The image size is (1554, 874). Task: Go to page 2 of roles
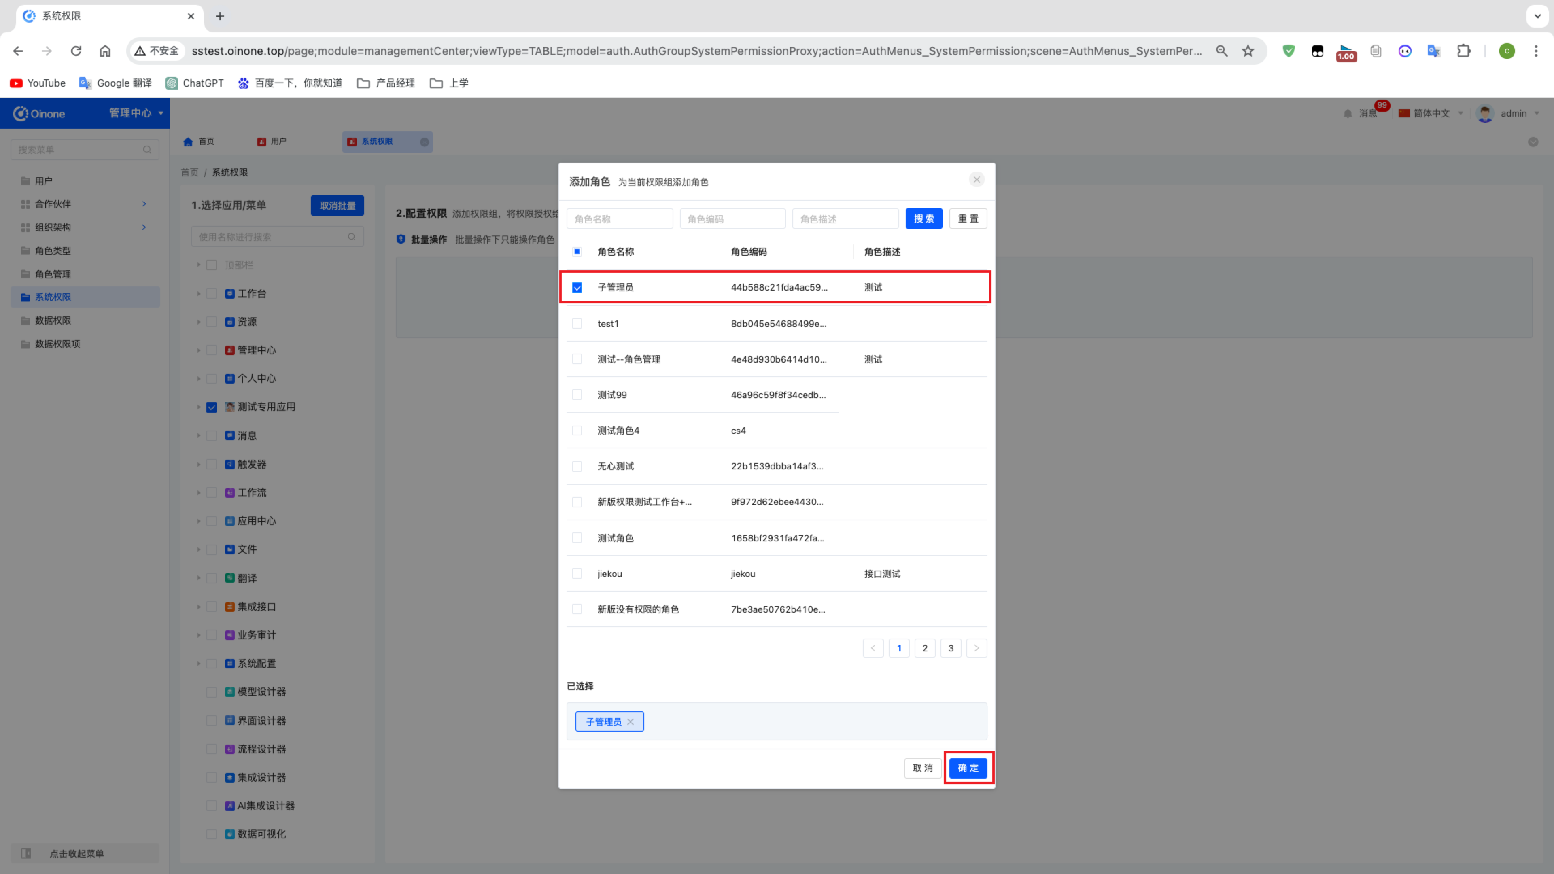[x=925, y=648]
